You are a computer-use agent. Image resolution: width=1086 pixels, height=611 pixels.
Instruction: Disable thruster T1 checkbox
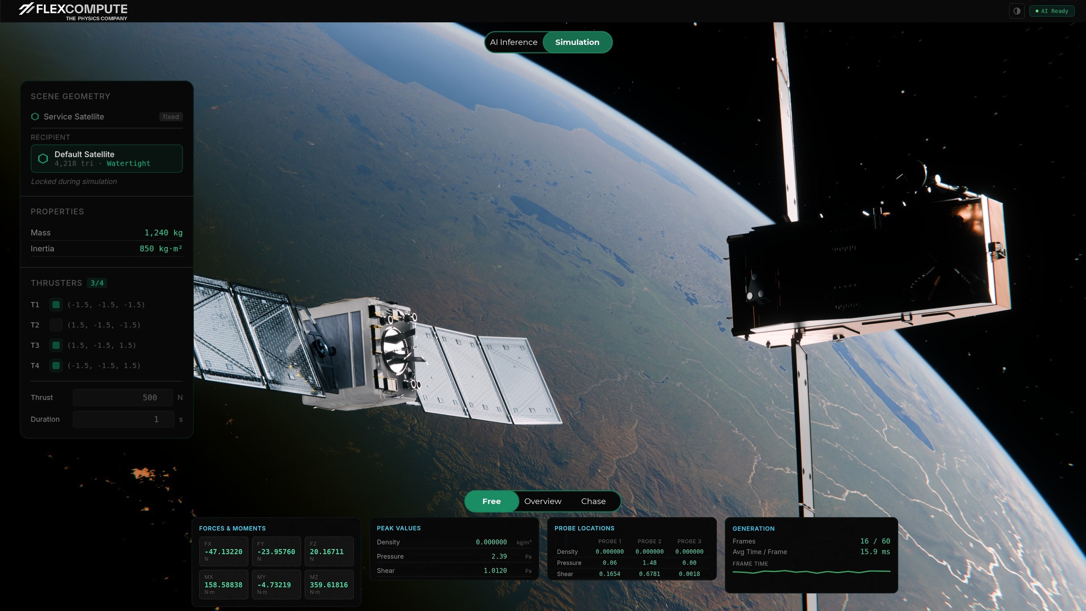pyautogui.click(x=56, y=304)
